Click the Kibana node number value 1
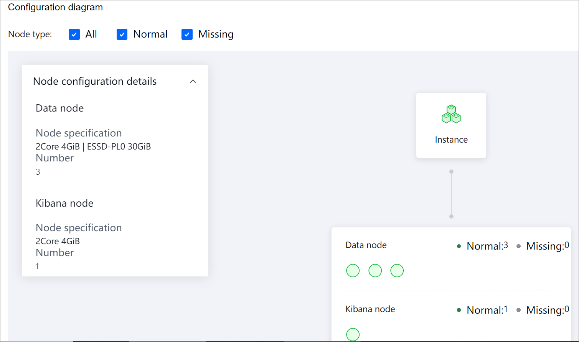The width and height of the screenshot is (579, 342). (37, 266)
